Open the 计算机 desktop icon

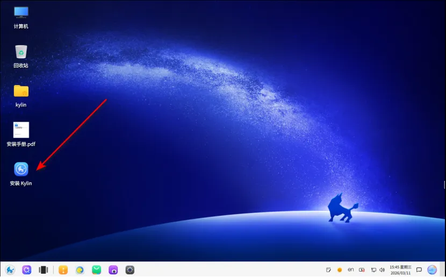21,12
